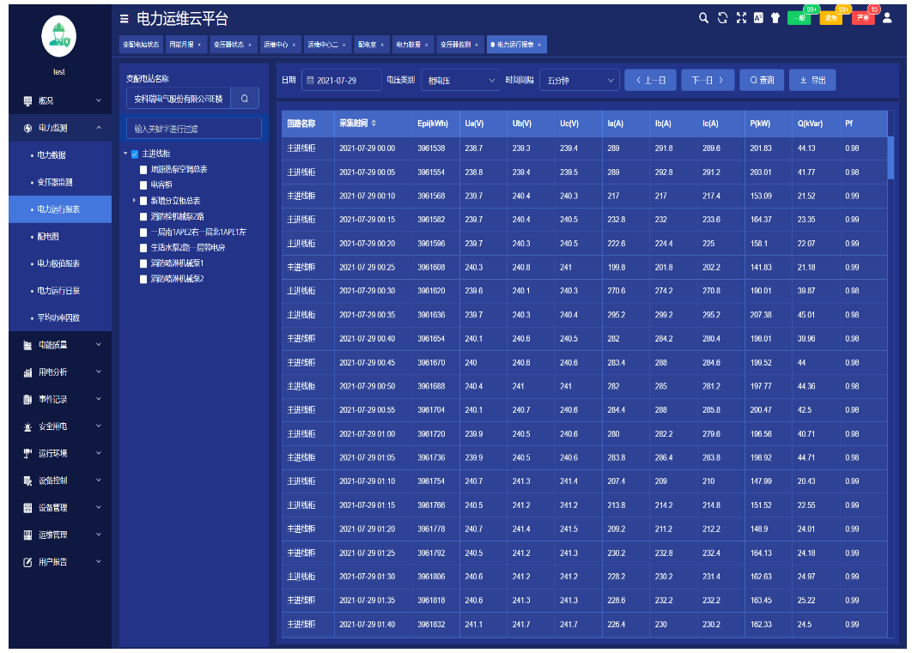Click the 导出 export button
Image resolution: width=918 pixels, height=653 pixels.
click(x=812, y=81)
